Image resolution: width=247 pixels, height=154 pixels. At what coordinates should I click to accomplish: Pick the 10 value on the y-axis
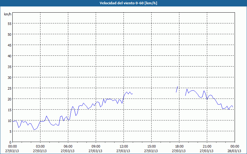[x=10, y=121]
